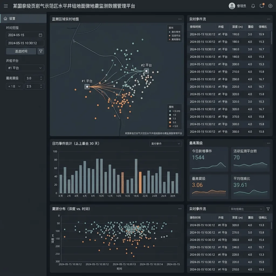This screenshot has width=276, height=276.
Task: Click the filter funnel button in the sidebar
Action: click(x=41, y=51)
